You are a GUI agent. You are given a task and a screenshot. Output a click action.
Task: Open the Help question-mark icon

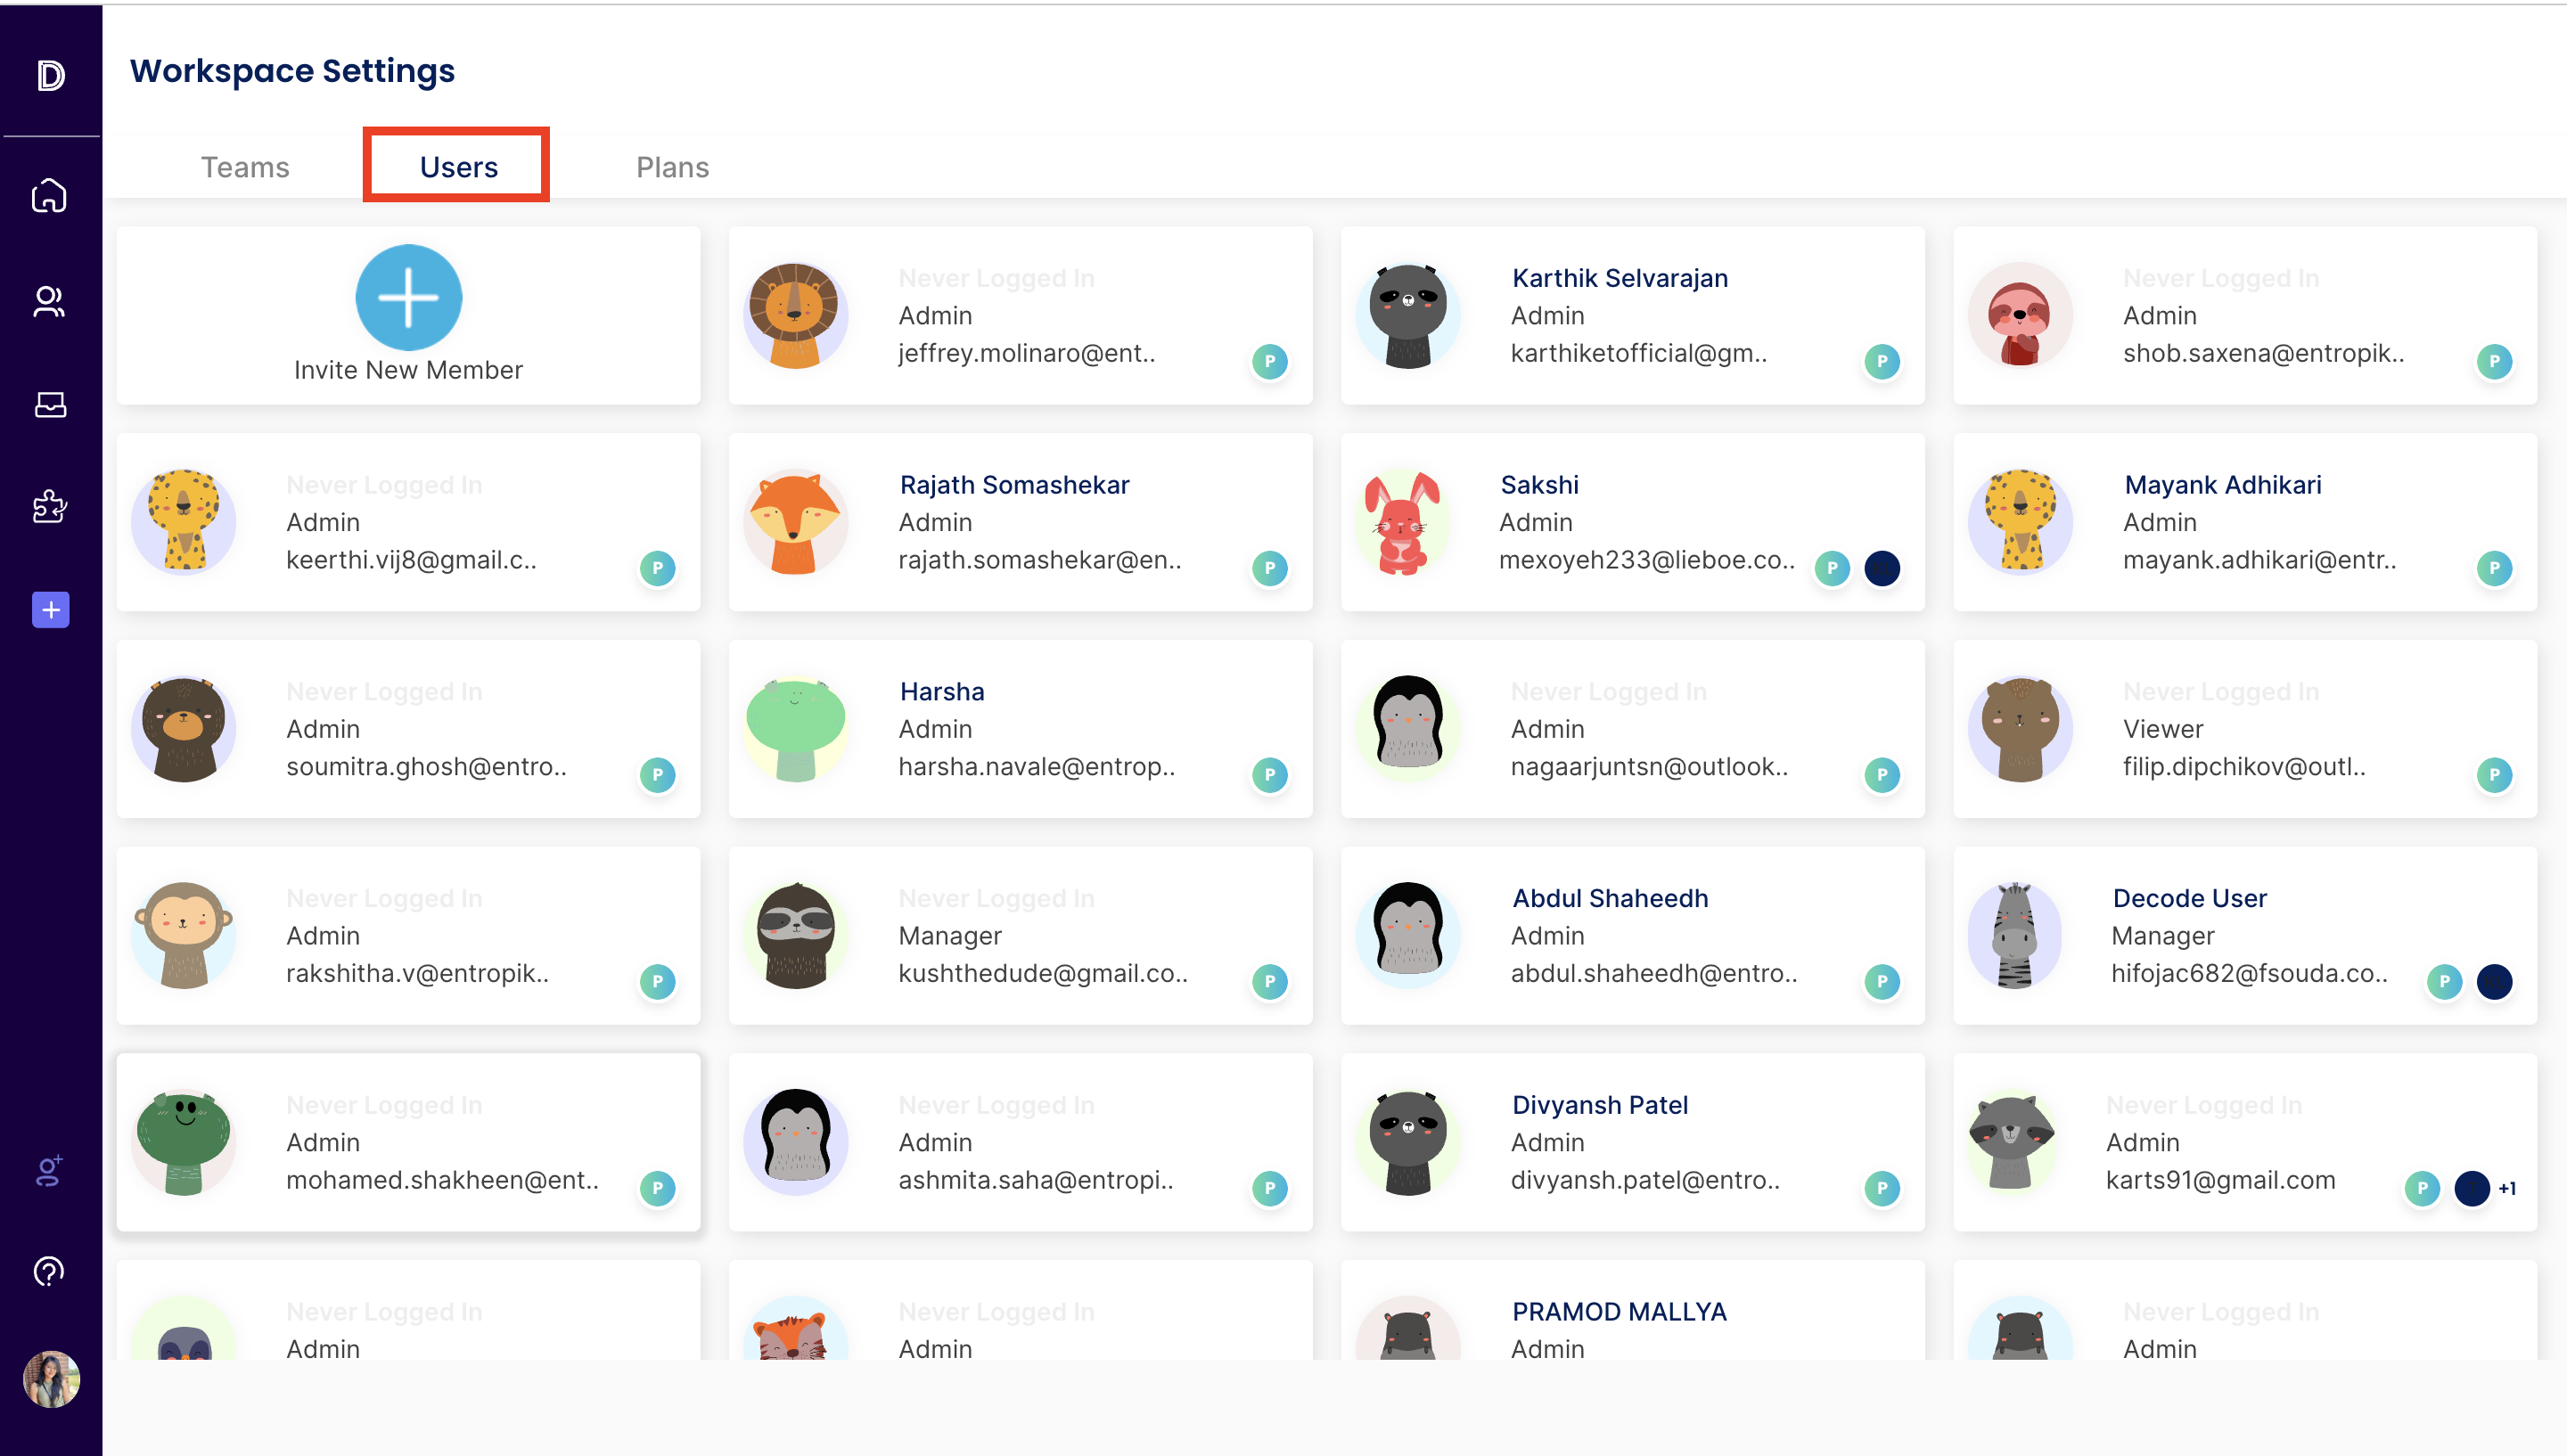tap(49, 1271)
